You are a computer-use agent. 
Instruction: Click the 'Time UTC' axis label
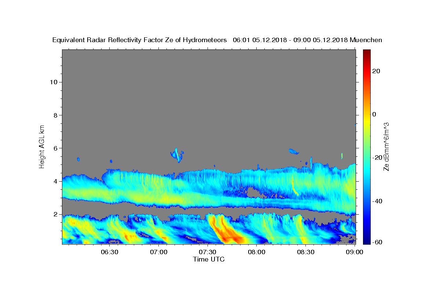click(209, 259)
